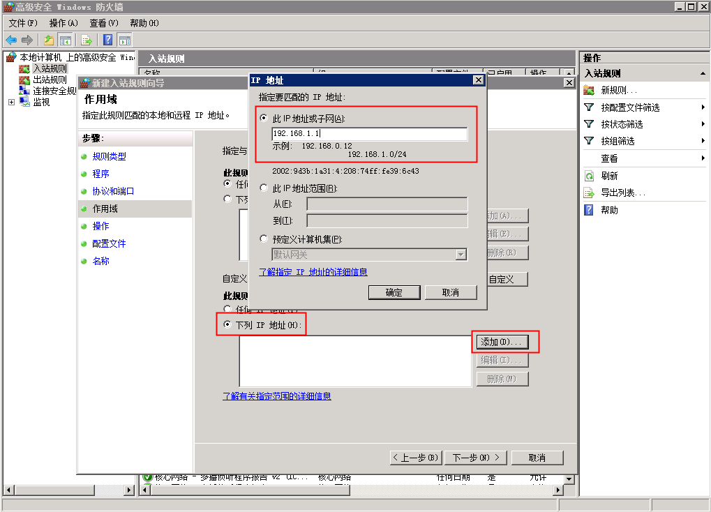Select the 预定义计算机集 radio button
Viewport: 711px width, 512px height.
tap(264, 239)
